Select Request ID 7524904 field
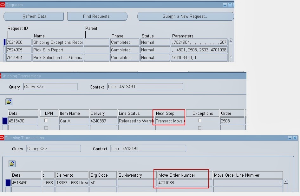 (x=19, y=58)
